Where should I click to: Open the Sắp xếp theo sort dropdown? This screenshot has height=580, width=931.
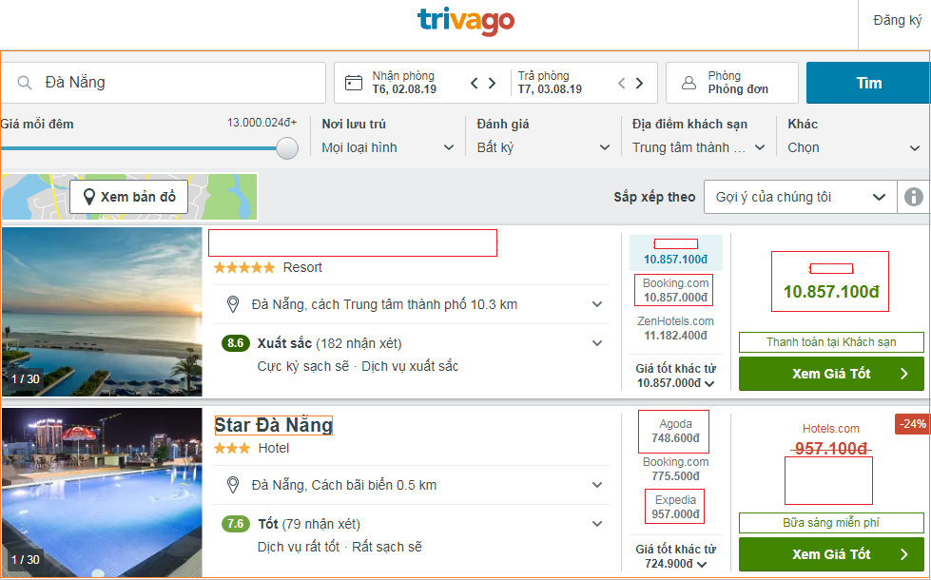click(800, 197)
